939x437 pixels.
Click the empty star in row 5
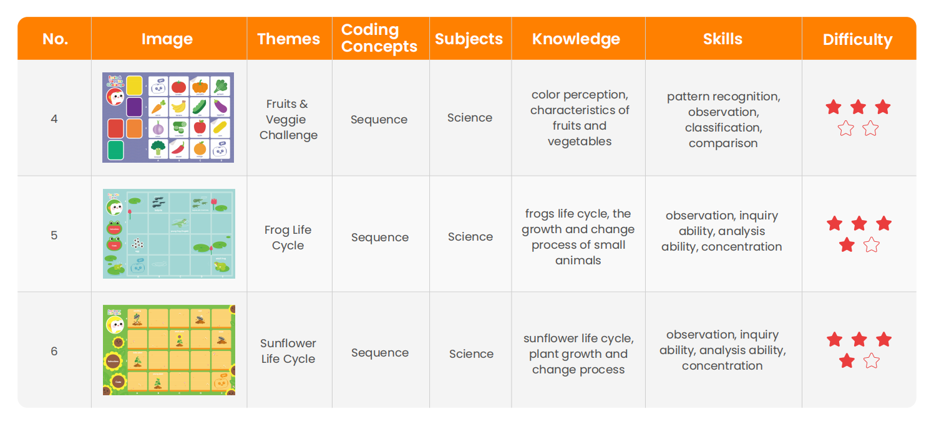coord(872,244)
